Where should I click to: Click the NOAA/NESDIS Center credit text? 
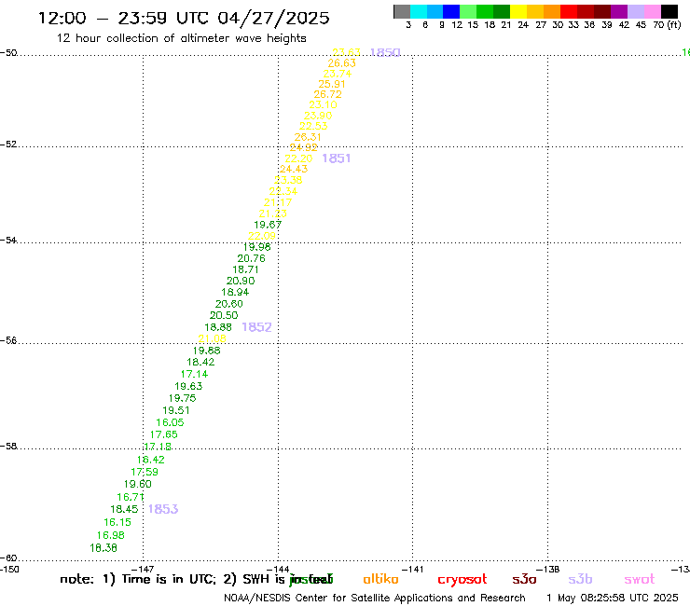375,599
